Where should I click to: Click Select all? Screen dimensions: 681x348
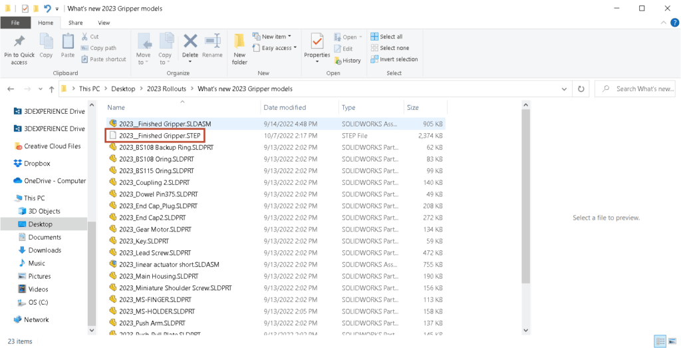click(x=386, y=37)
